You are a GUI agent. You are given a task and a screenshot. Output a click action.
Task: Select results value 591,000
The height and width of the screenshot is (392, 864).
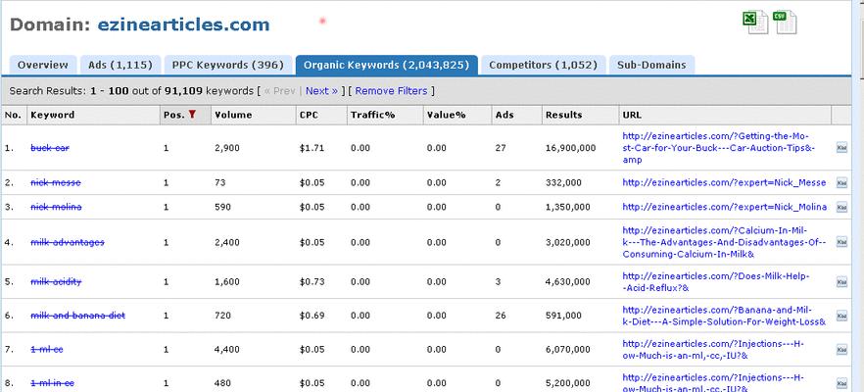coord(563,316)
